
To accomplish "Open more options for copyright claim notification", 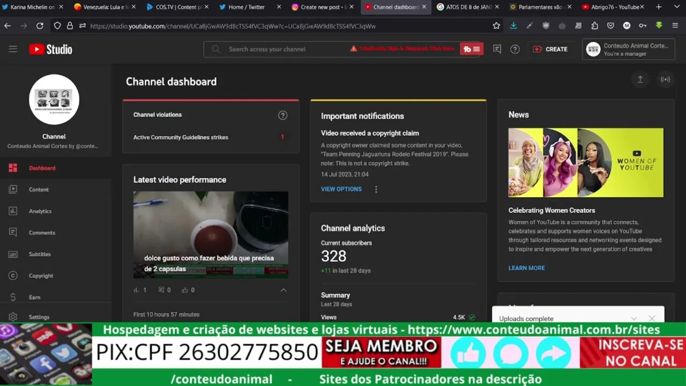I will point(376,189).
